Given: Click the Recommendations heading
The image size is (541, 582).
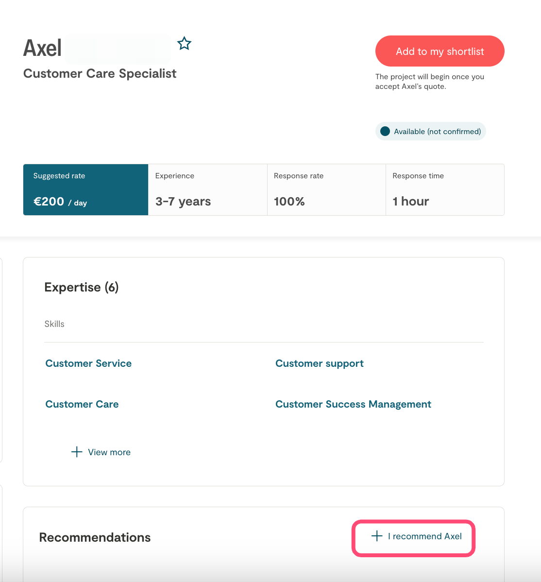Looking at the screenshot, I should (95, 537).
